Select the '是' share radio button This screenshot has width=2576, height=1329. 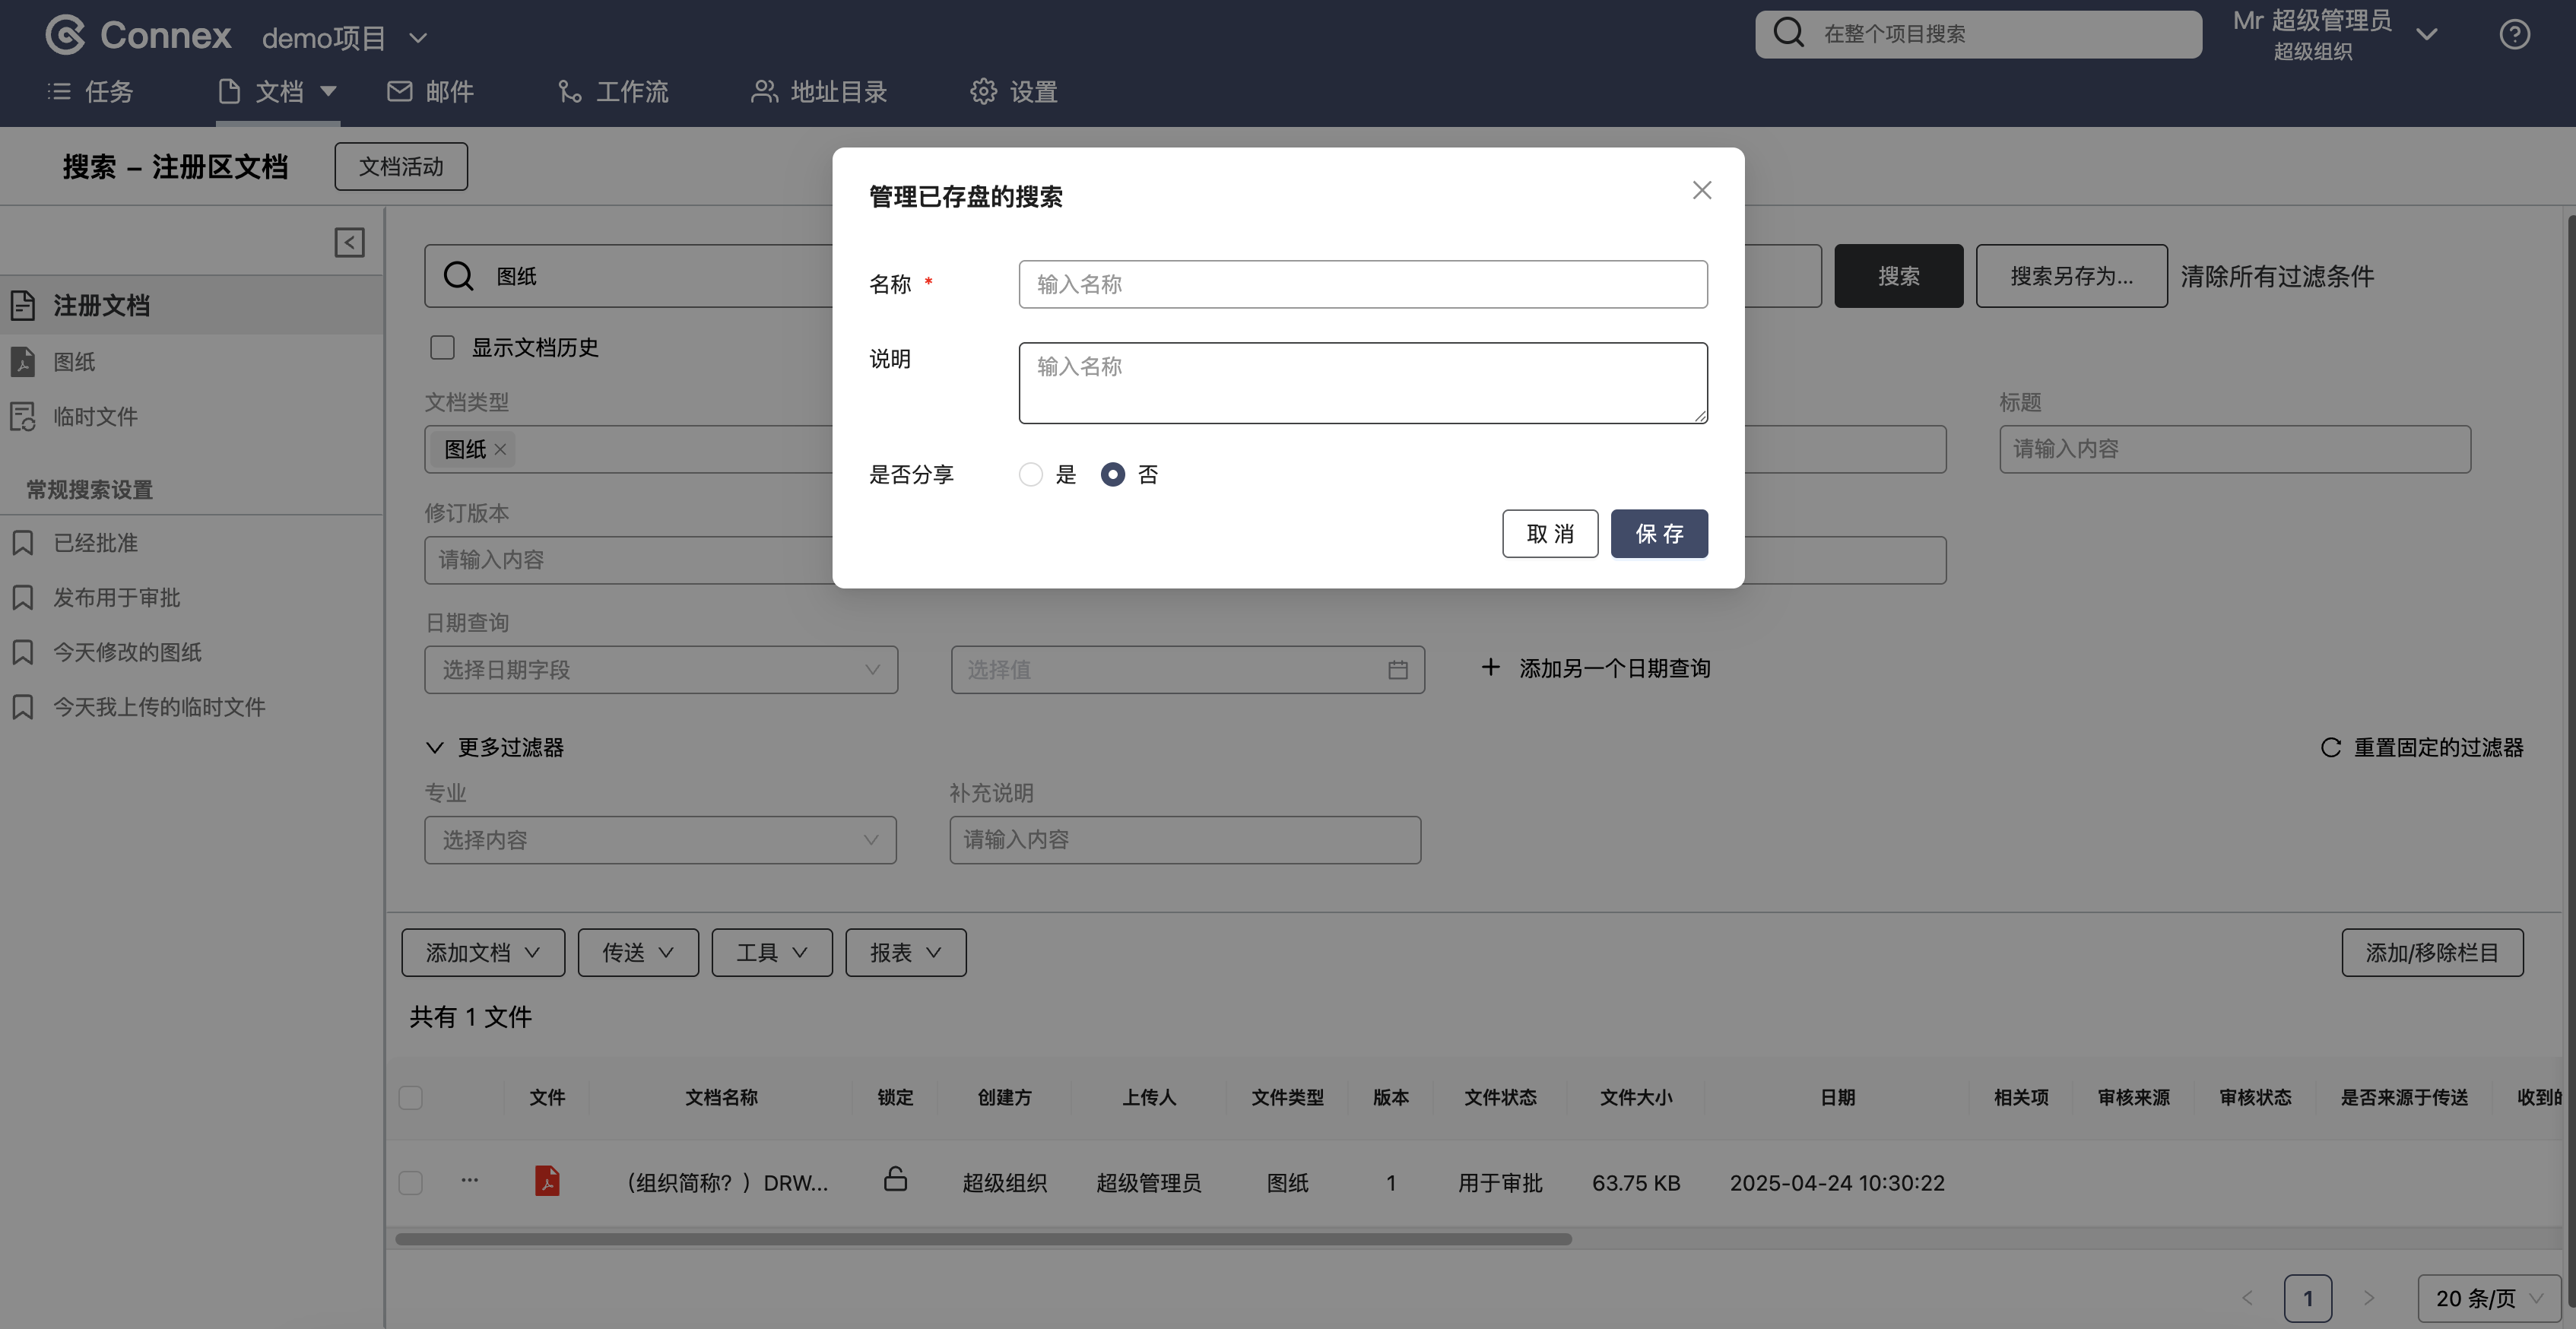click(1030, 474)
